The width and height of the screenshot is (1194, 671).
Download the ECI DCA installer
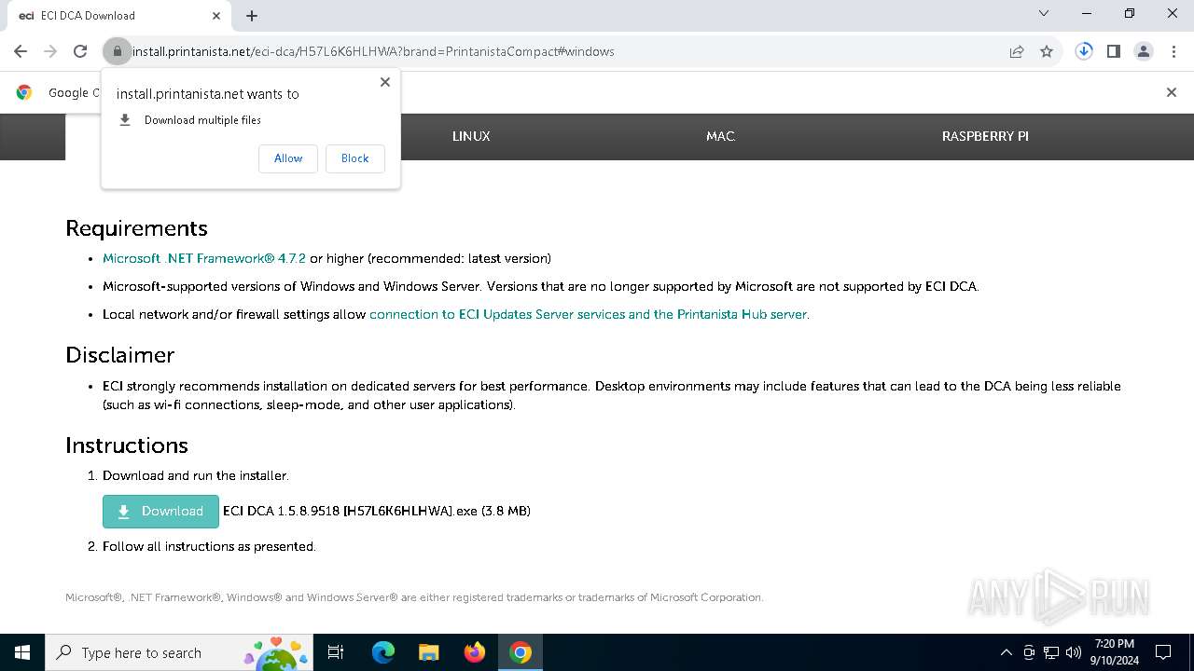click(160, 512)
